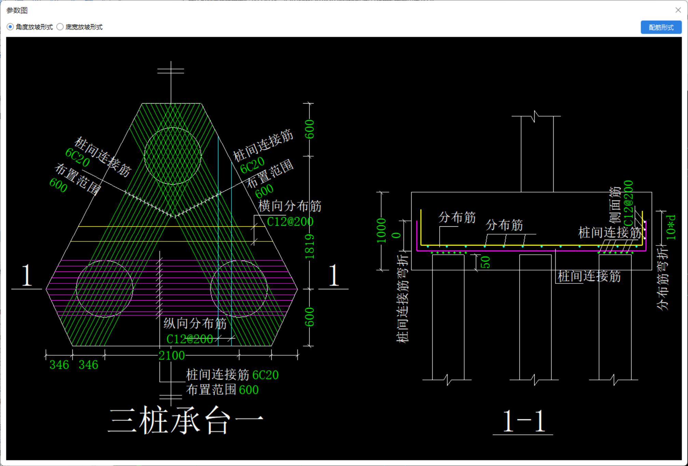Click C12@200 under 横向分布筋 label
The image size is (688, 466).
pyautogui.click(x=290, y=222)
